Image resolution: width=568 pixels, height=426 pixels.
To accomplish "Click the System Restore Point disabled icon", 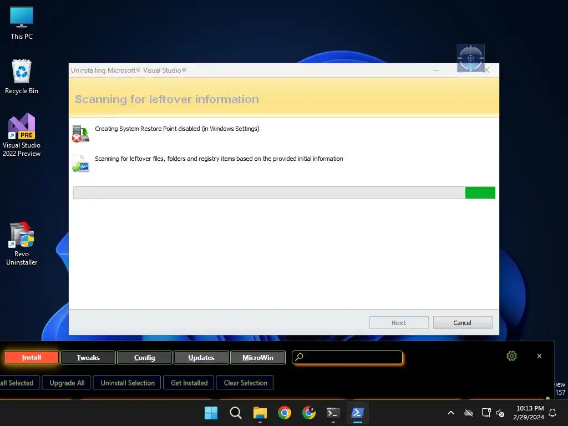I will point(80,134).
